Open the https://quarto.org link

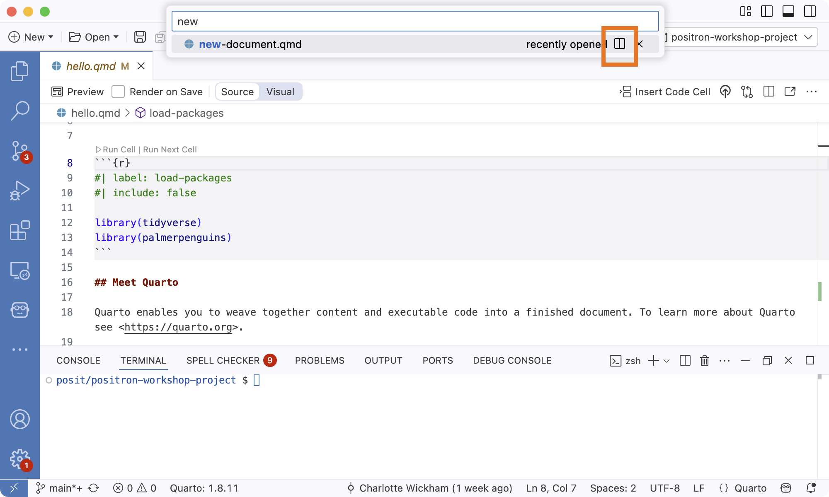tap(178, 327)
